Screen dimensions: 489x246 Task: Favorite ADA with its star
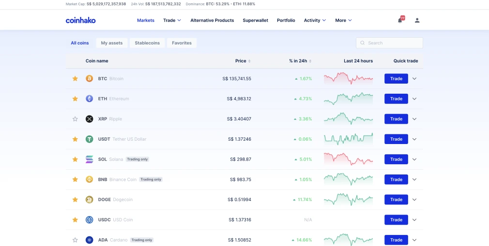point(75,240)
